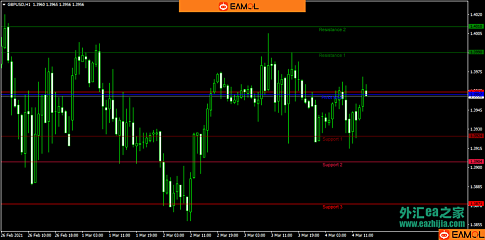Click the dropdown triangle beside GBPUSD,H1

click(3, 4)
